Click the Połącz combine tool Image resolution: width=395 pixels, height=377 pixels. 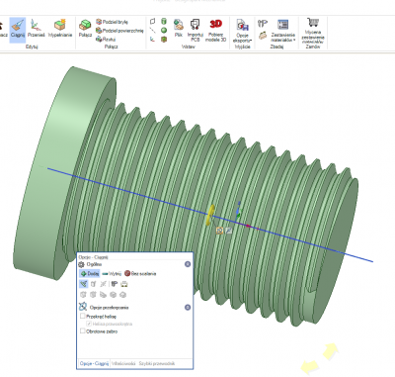(x=85, y=29)
